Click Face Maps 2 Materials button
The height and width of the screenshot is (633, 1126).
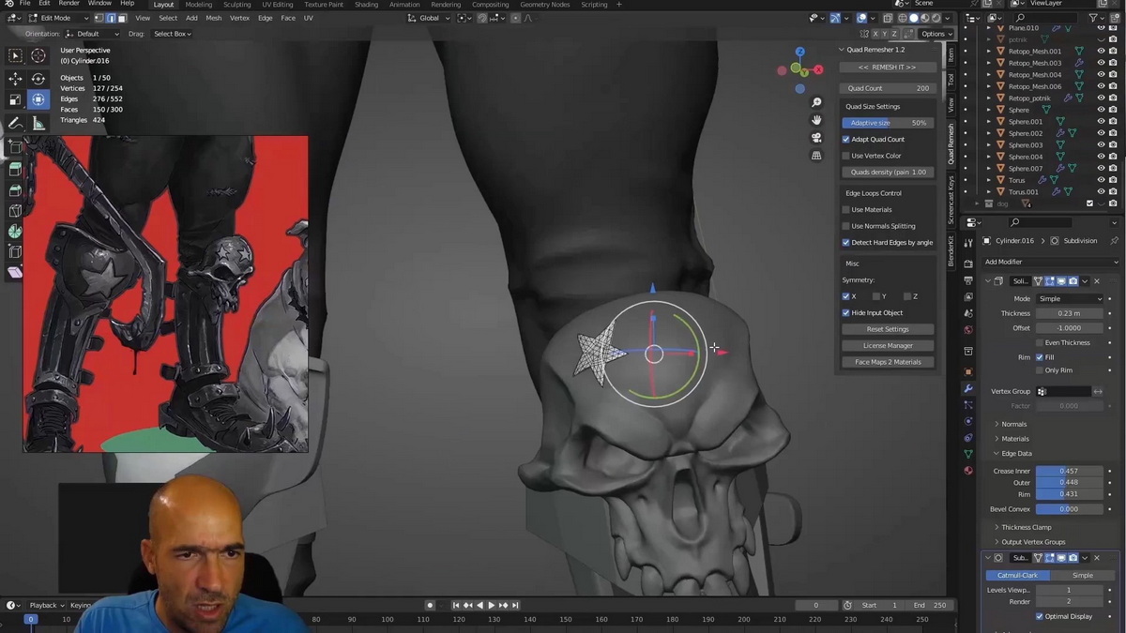click(888, 362)
